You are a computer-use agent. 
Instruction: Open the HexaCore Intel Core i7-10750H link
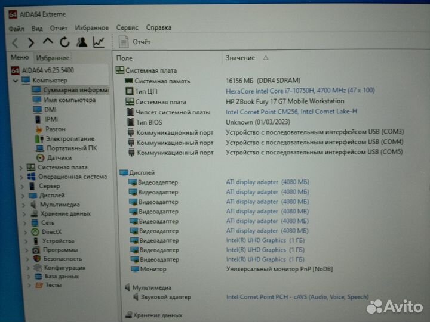(300, 91)
